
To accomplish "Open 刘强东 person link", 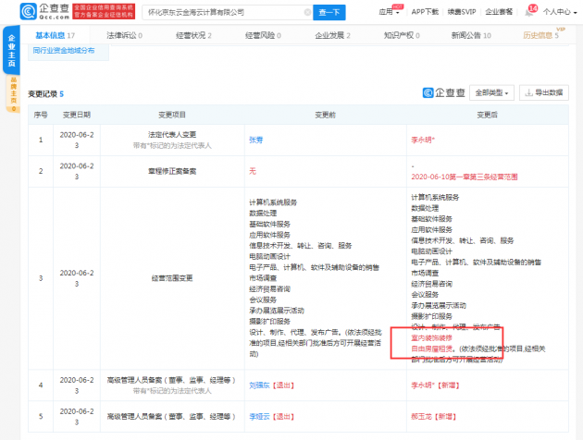I will pyautogui.click(x=259, y=385).
